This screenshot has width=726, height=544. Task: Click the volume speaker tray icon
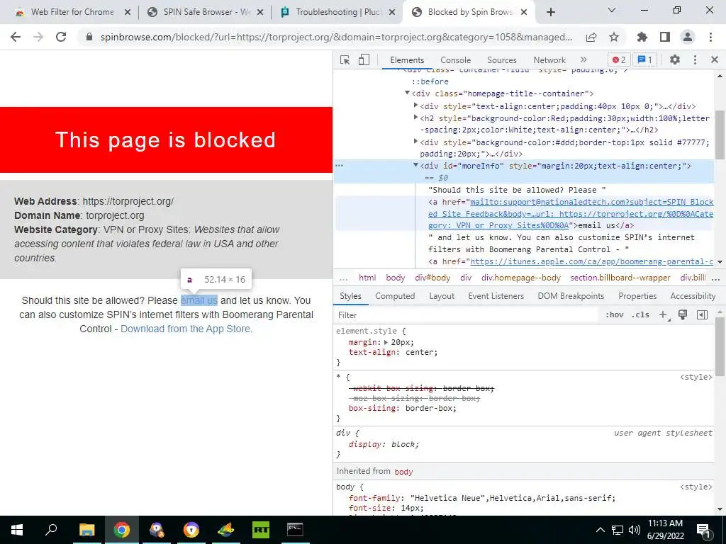point(635,530)
